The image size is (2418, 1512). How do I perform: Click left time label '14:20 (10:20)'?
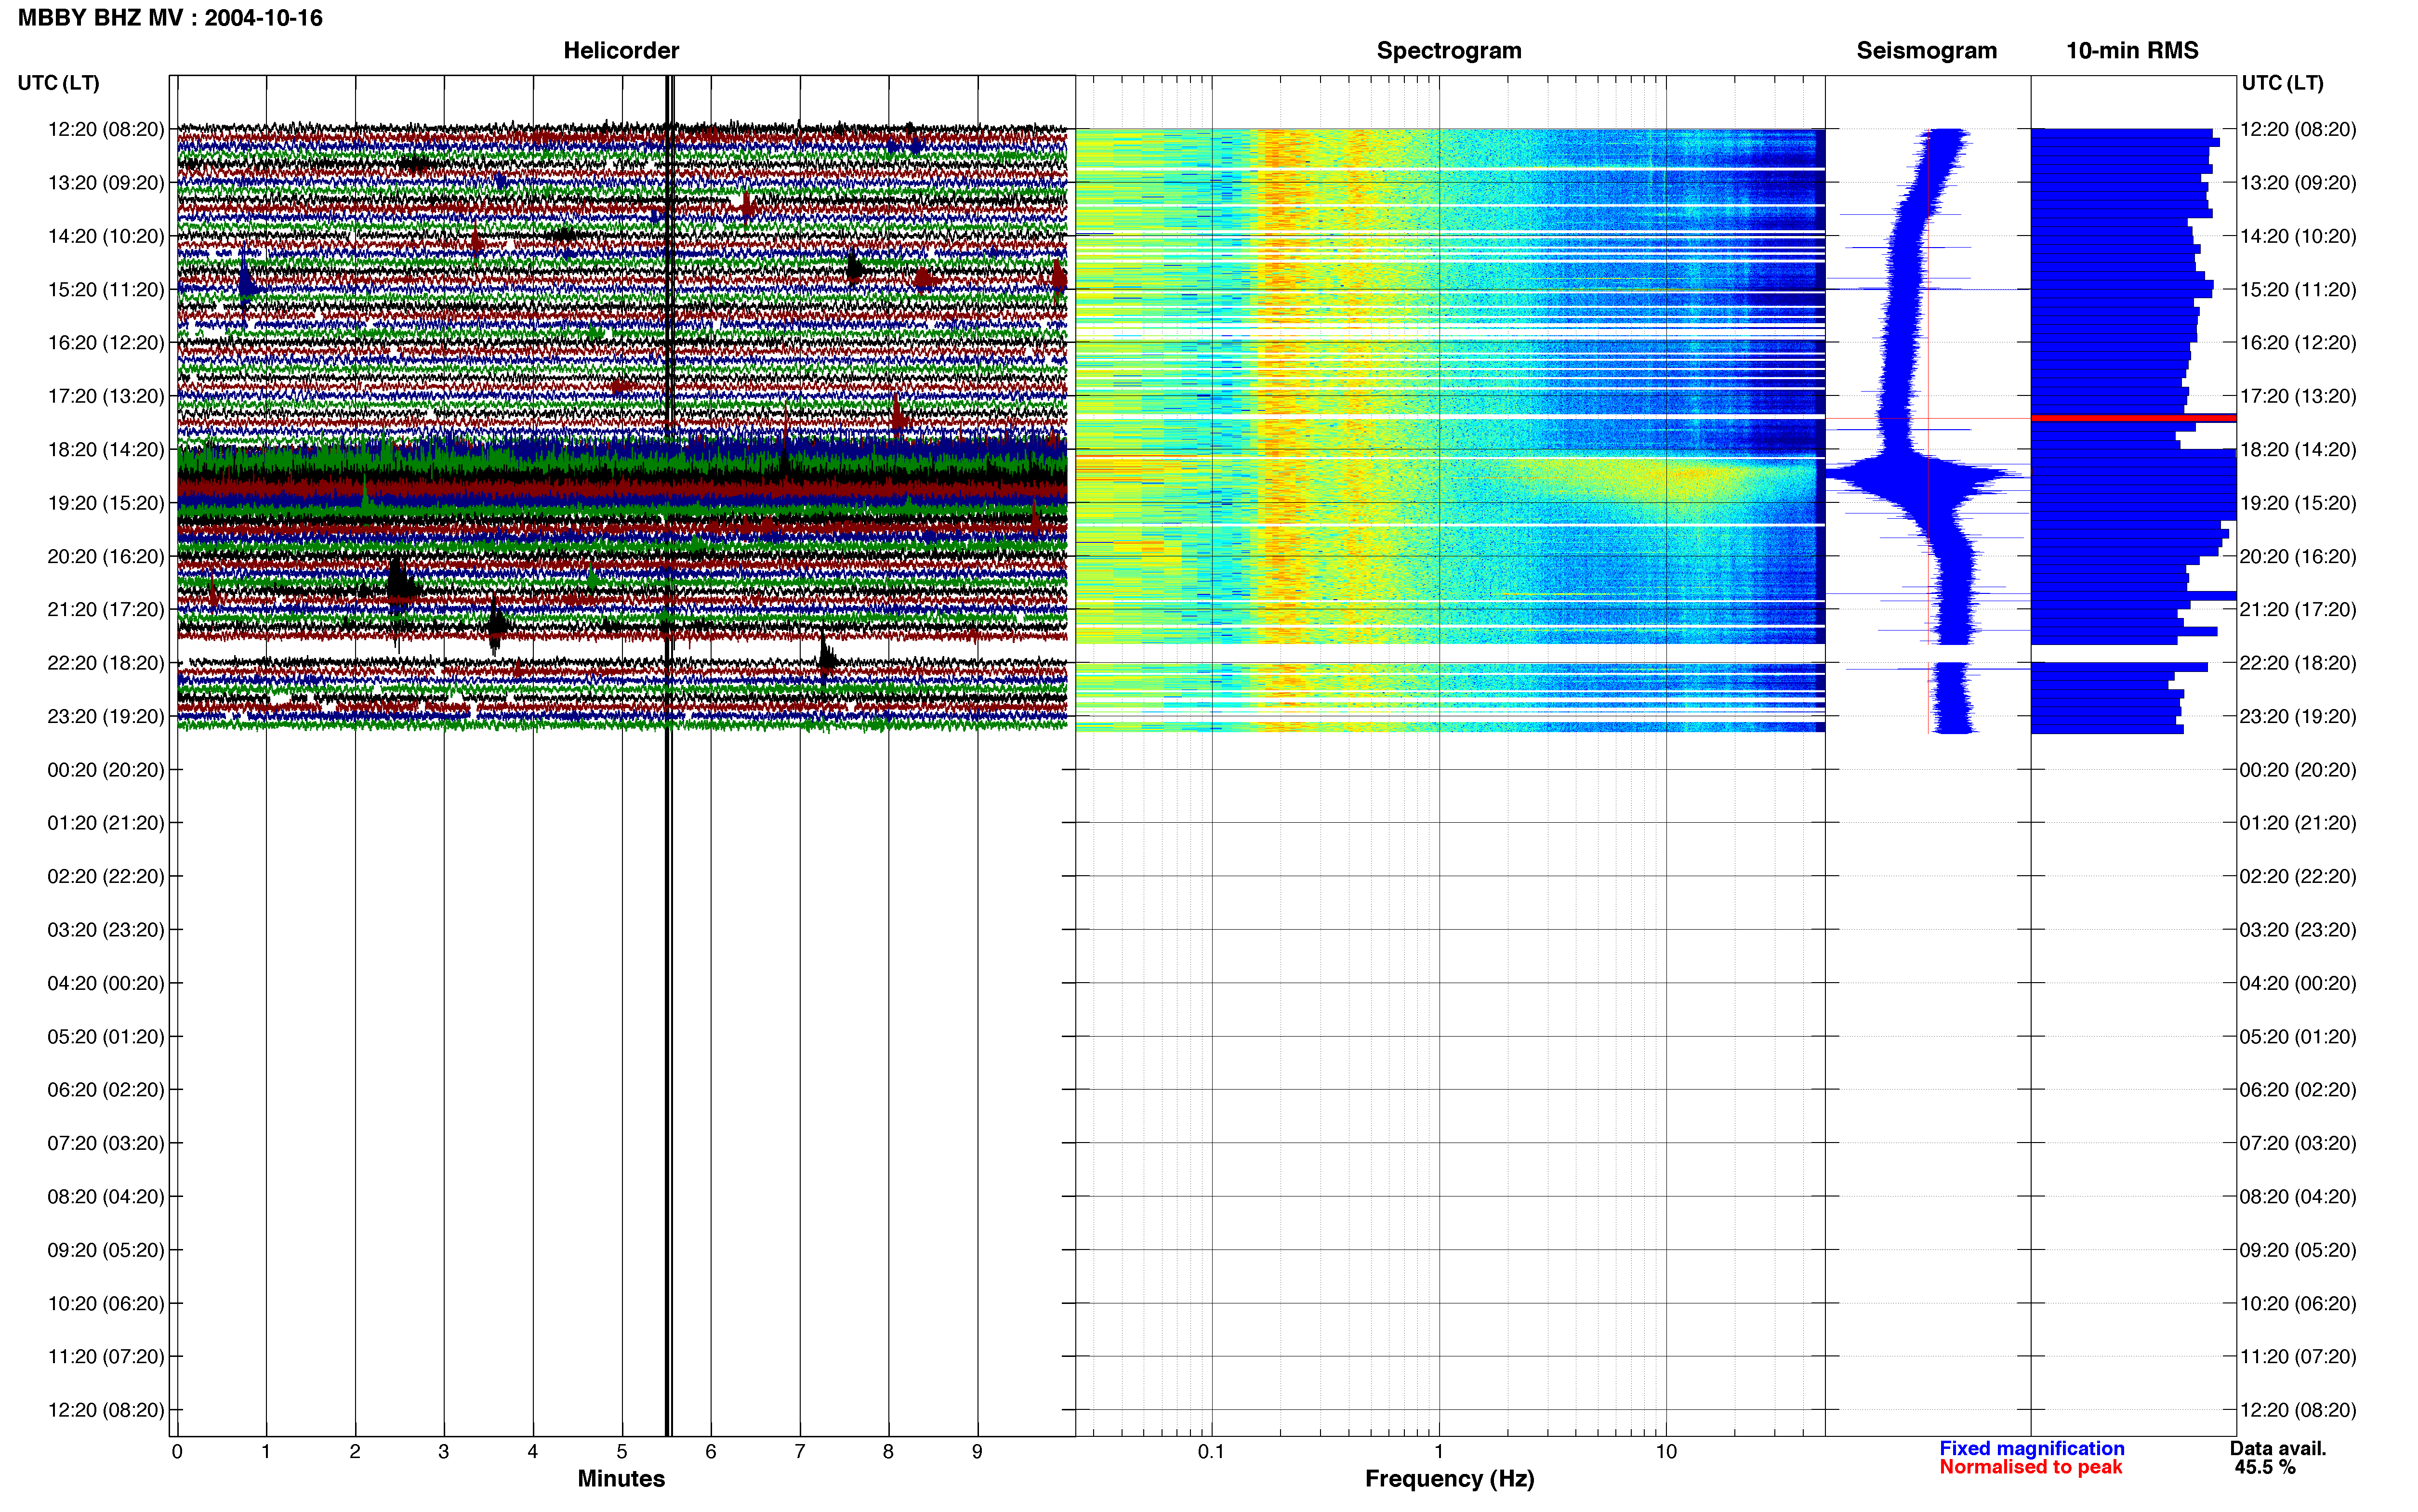tap(106, 236)
